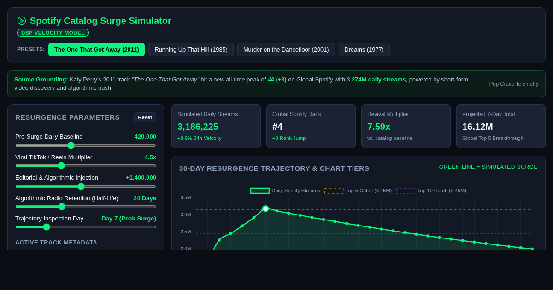Choose Murder on the Dancefloor preset

tap(286, 50)
